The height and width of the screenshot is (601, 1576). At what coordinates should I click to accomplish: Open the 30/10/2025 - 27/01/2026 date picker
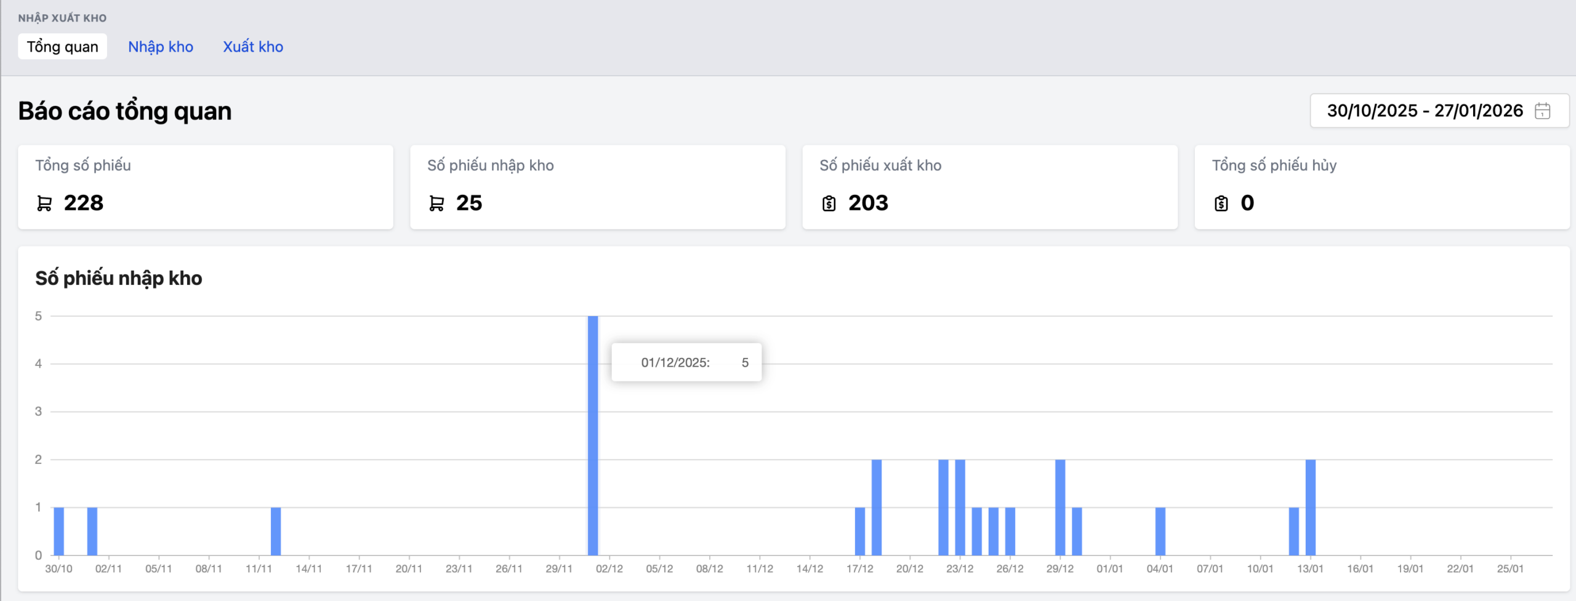click(1425, 111)
